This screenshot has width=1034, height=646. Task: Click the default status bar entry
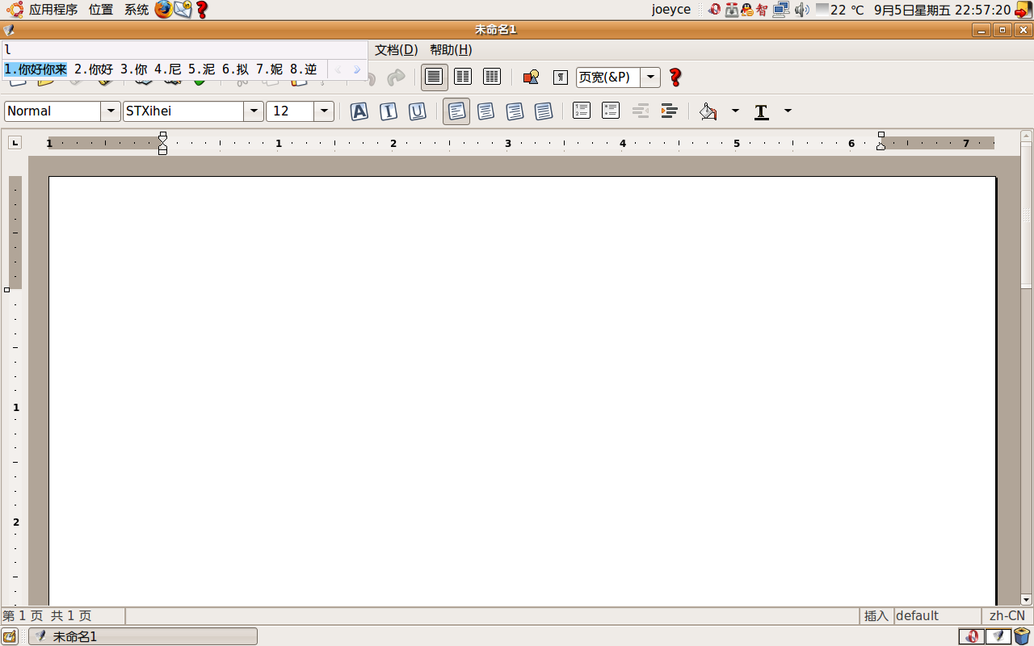click(x=937, y=615)
